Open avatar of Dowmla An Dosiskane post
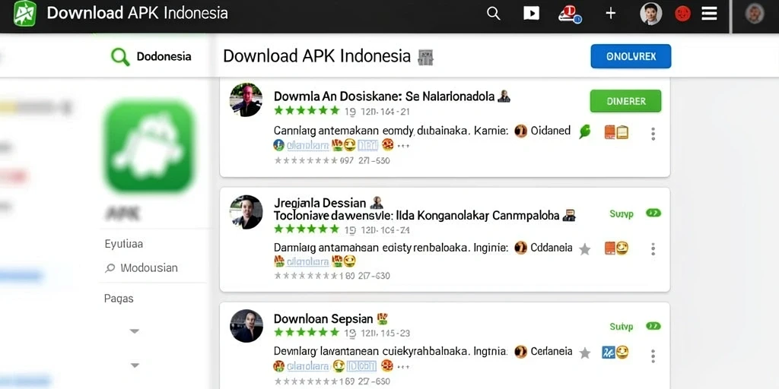Viewport: 779px width, 389px height. [246, 100]
